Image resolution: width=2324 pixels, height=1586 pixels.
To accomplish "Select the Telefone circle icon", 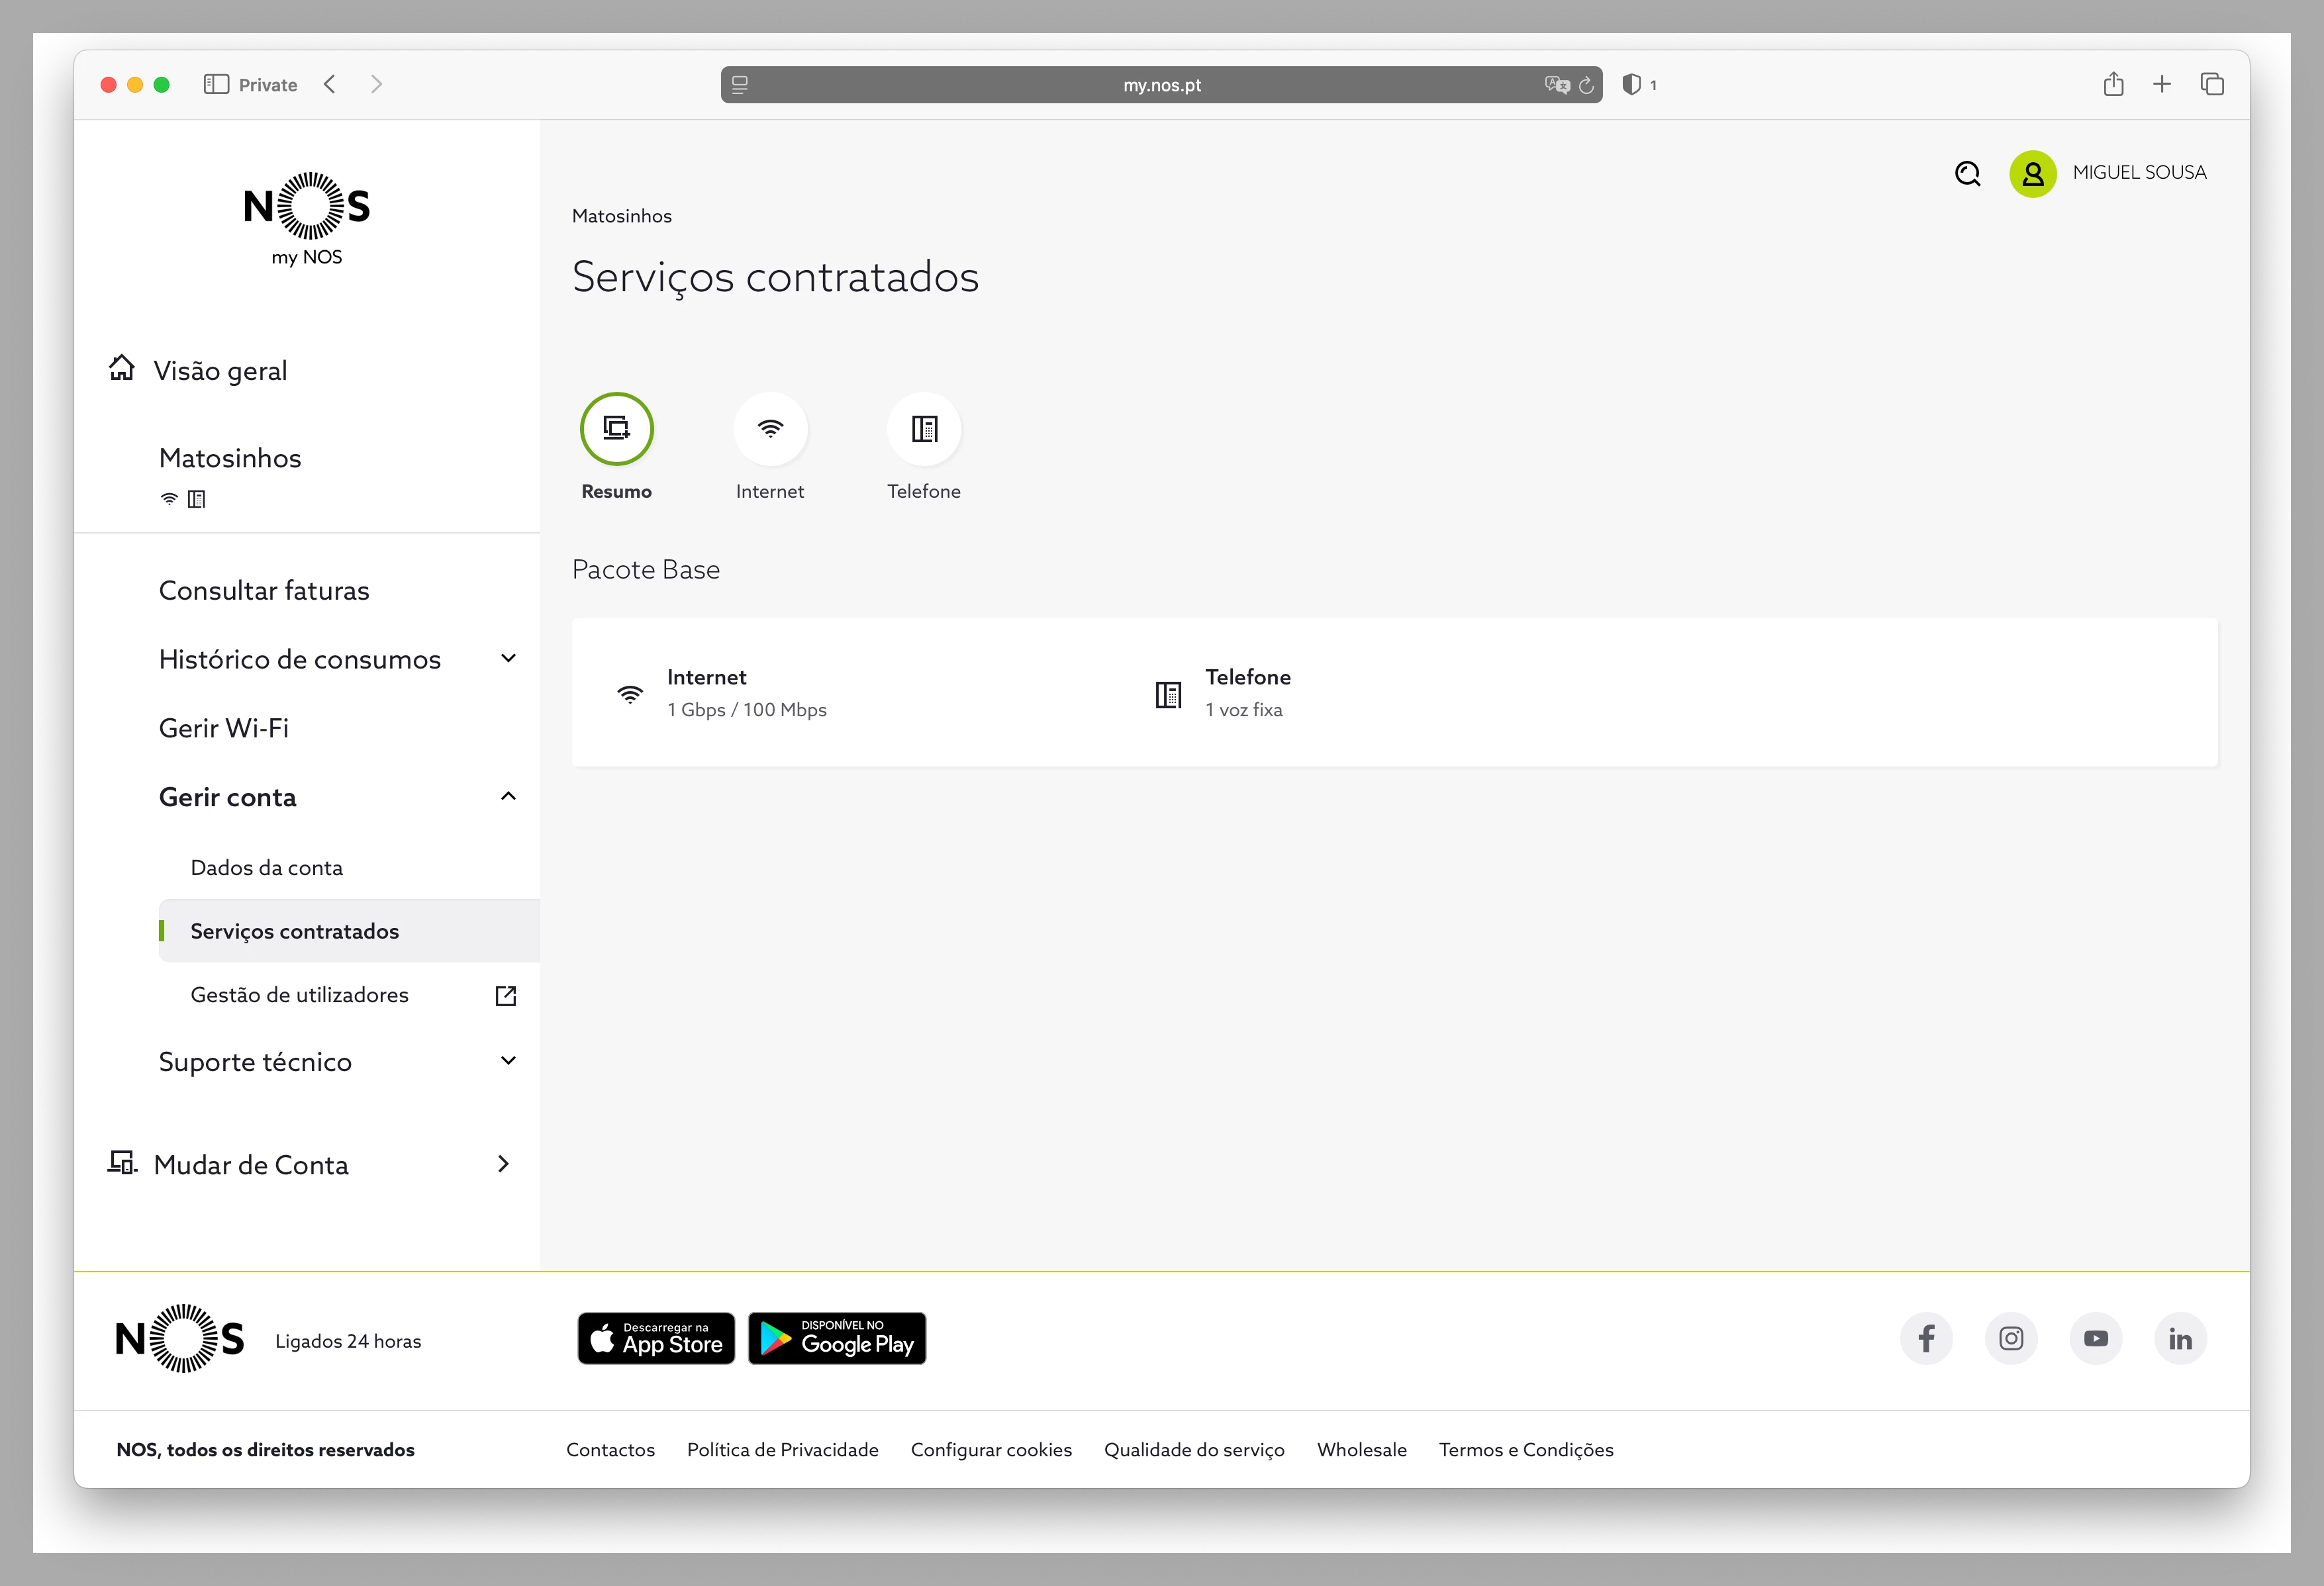I will [x=924, y=429].
